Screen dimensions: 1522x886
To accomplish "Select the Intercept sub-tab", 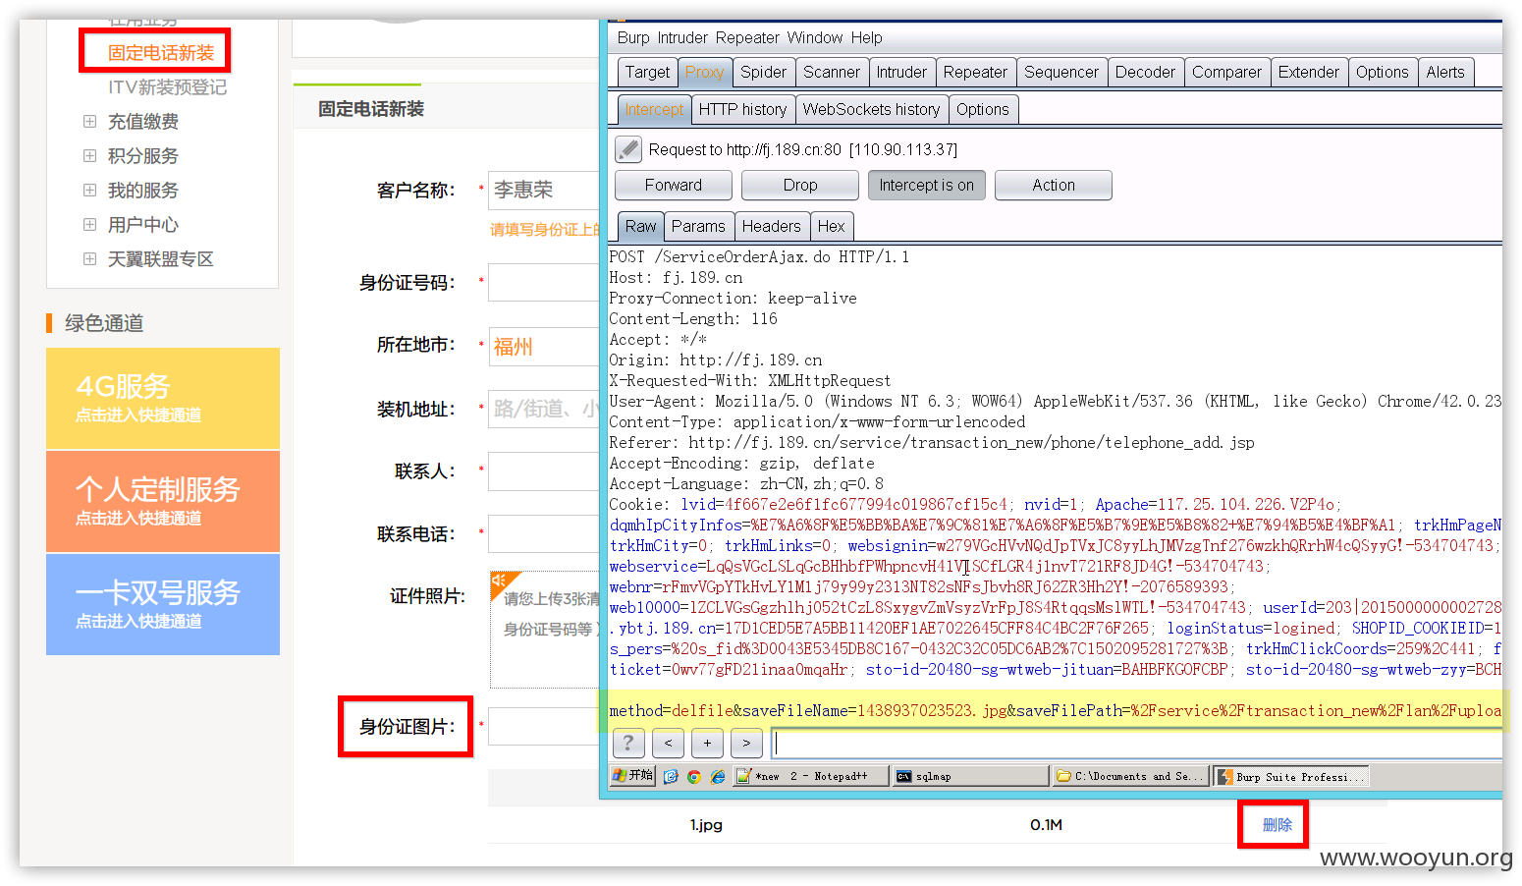I will coord(654,109).
